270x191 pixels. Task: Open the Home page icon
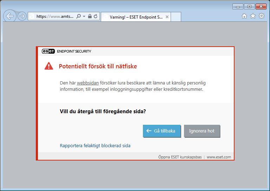tap(244, 16)
